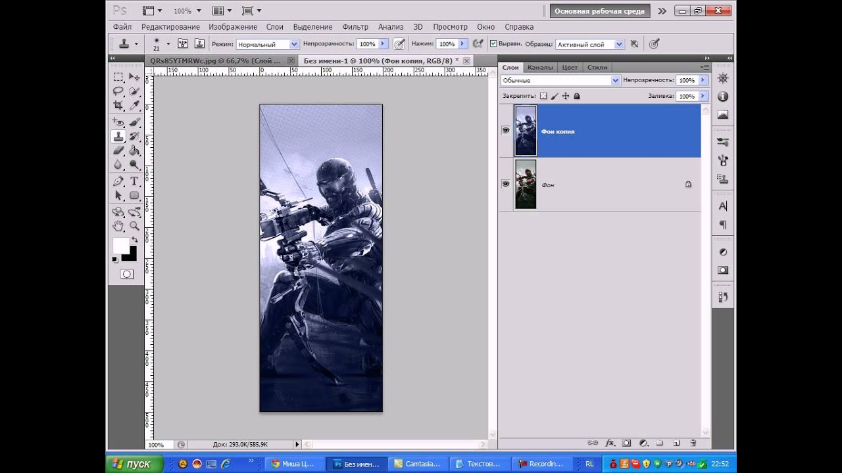Toggle lock all in Layers panel
The image size is (842, 473).
(x=577, y=96)
